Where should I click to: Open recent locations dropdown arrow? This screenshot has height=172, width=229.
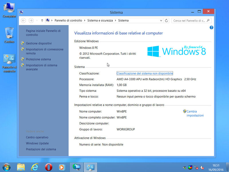[x=37, y=21]
